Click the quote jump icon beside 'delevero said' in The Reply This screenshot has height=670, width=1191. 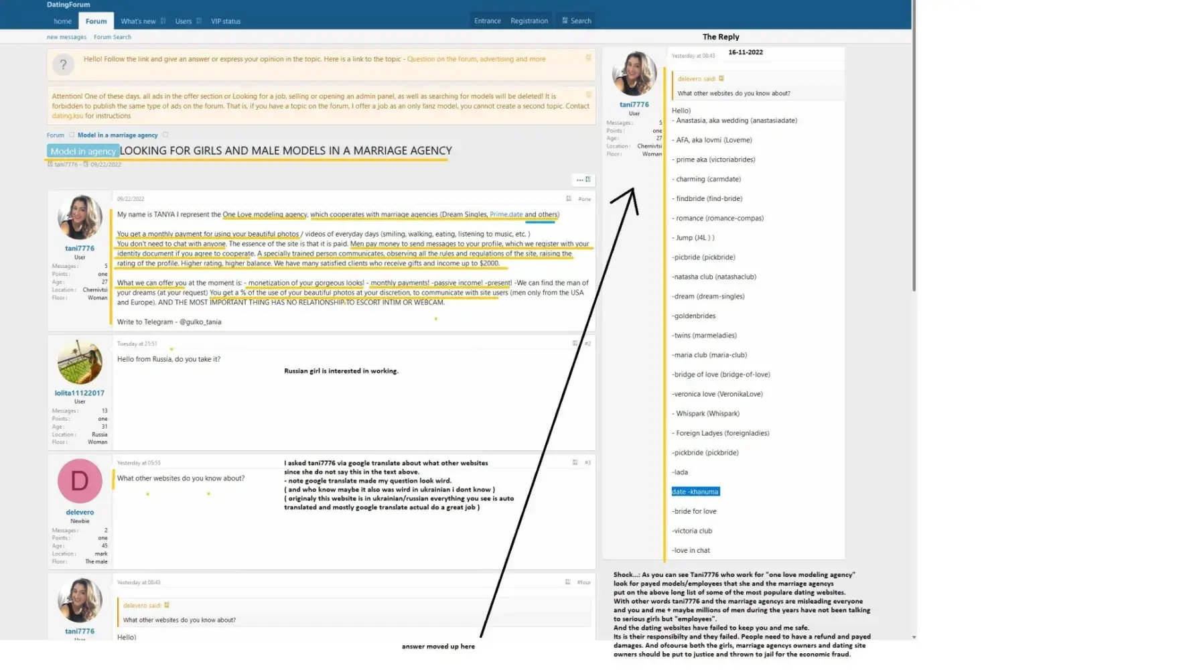[721, 78]
